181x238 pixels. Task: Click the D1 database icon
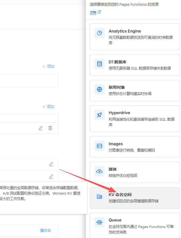point(99,64)
